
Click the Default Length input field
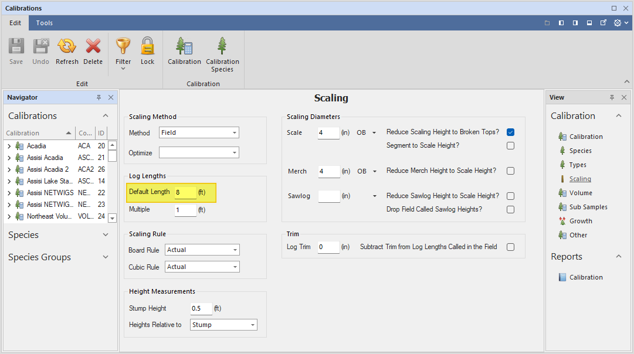click(185, 192)
